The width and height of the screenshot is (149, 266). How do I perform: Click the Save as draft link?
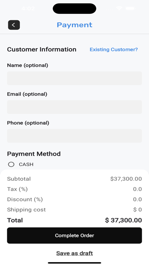(x=74, y=253)
